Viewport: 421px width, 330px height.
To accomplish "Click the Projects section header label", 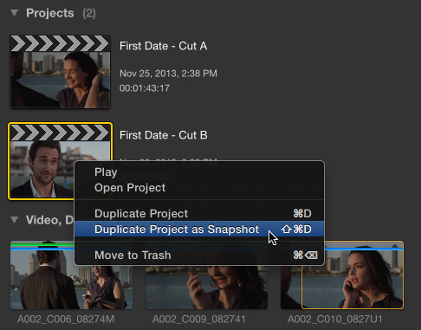I will (x=50, y=13).
